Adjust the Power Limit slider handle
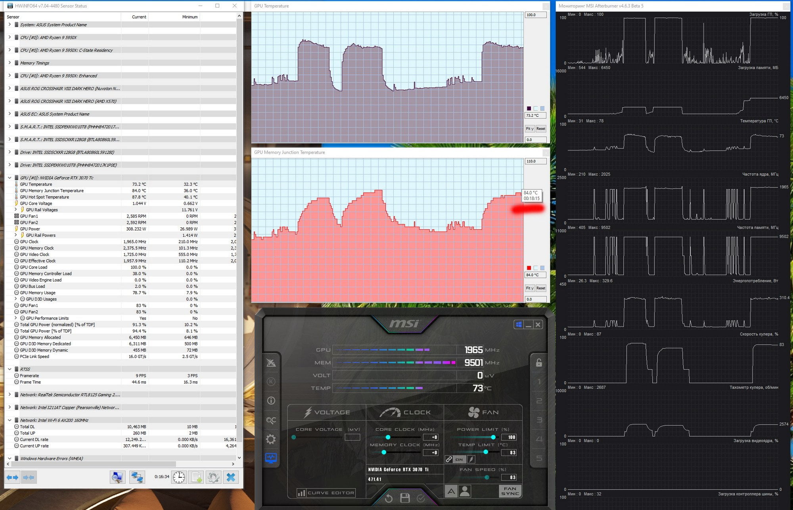This screenshot has width=793, height=510. 493,437
